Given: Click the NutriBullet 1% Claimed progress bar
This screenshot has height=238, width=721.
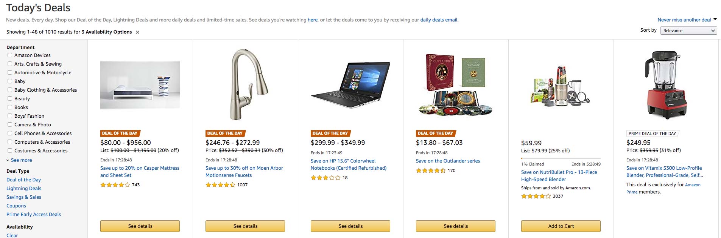Looking at the screenshot, I should click(x=561, y=158).
